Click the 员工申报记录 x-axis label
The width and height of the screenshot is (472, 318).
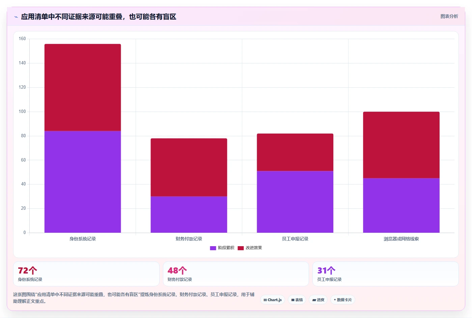coord(295,239)
